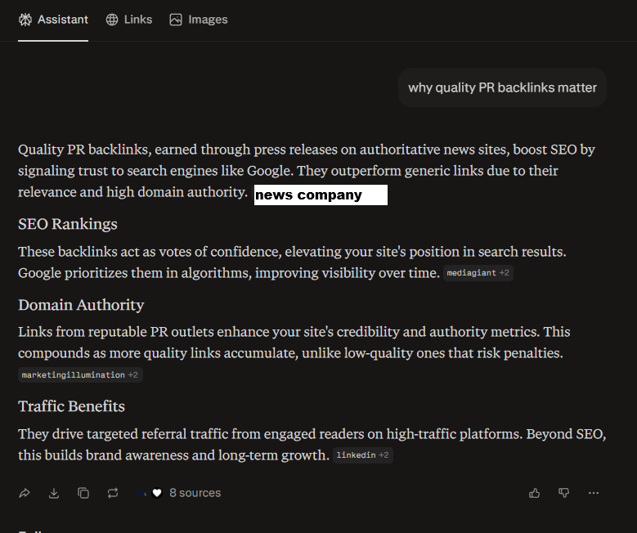The image size is (637, 533).
Task: Switch to the Images tab
Action: pos(199,20)
